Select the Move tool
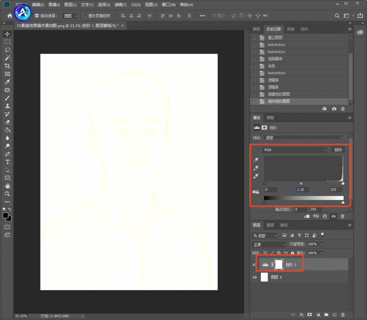Screen dimensions: 367x320 (7, 34)
